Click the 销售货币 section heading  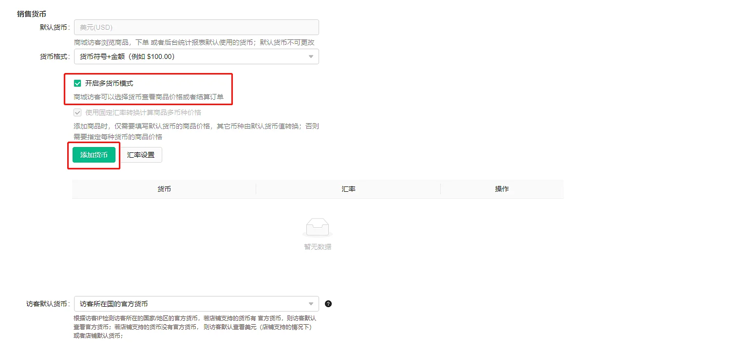[x=32, y=14]
